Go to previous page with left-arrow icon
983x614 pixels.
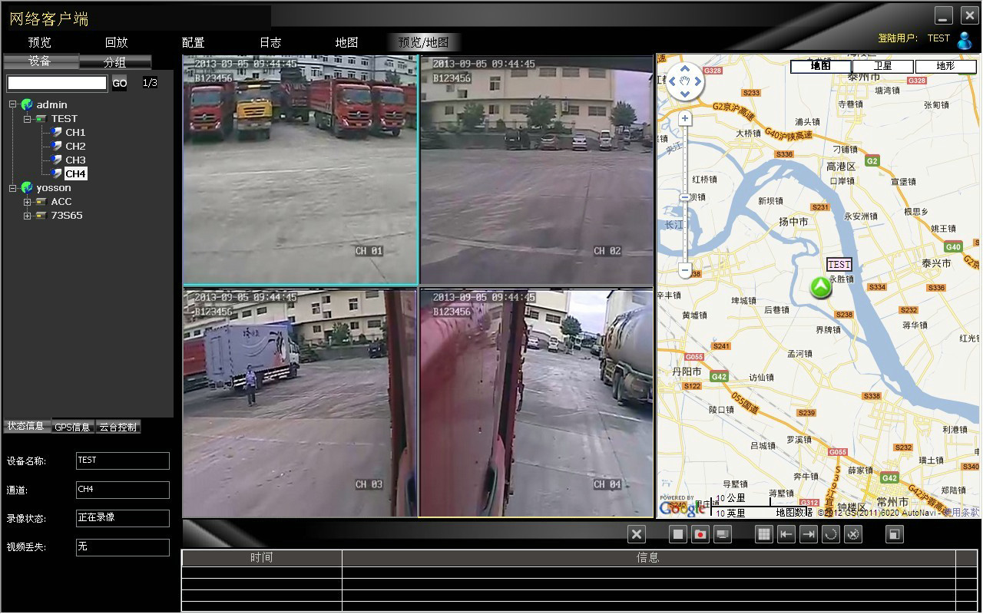pyautogui.click(x=786, y=534)
